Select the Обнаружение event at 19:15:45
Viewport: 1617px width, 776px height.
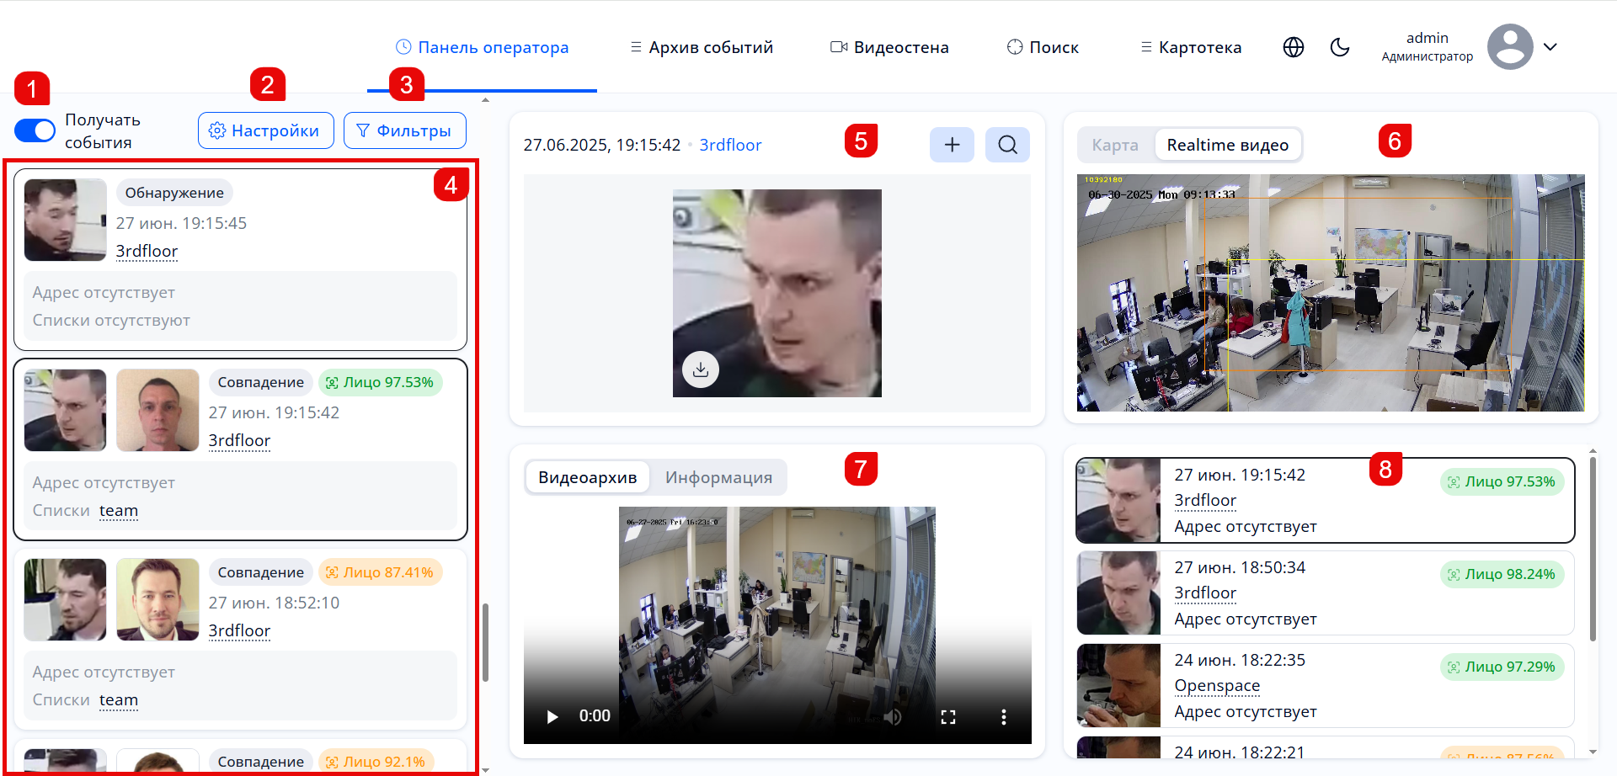[240, 259]
